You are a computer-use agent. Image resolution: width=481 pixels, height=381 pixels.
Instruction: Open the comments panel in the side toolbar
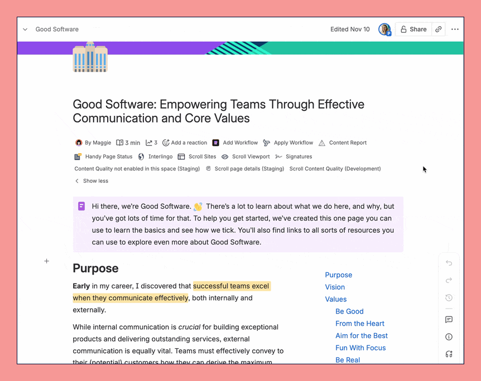pyautogui.click(x=449, y=320)
